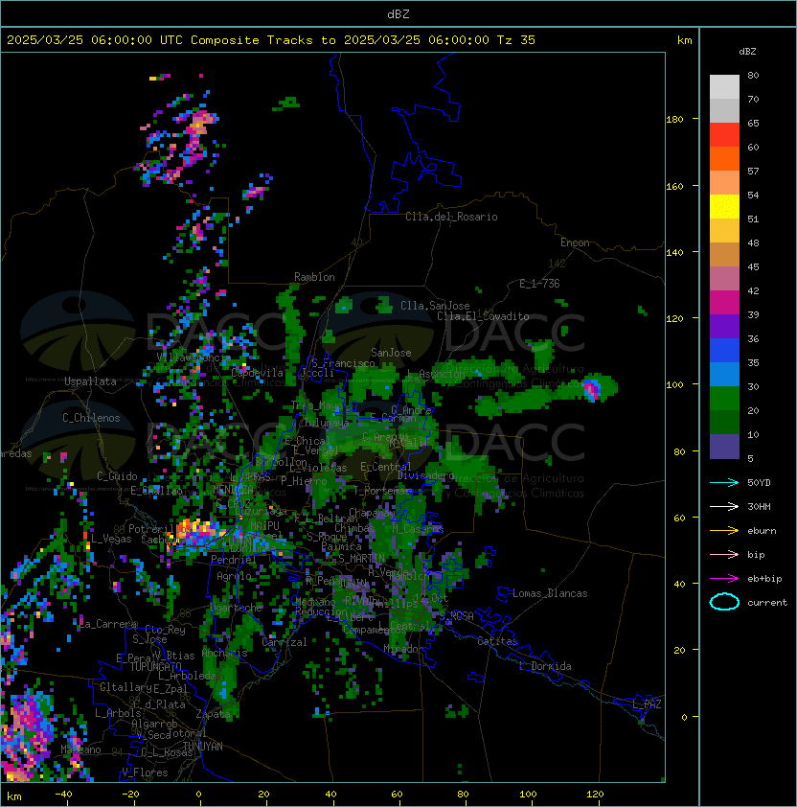Click the '140' tick on the vertical km axis
Image resolution: width=797 pixels, height=807 pixels.
coord(674,252)
